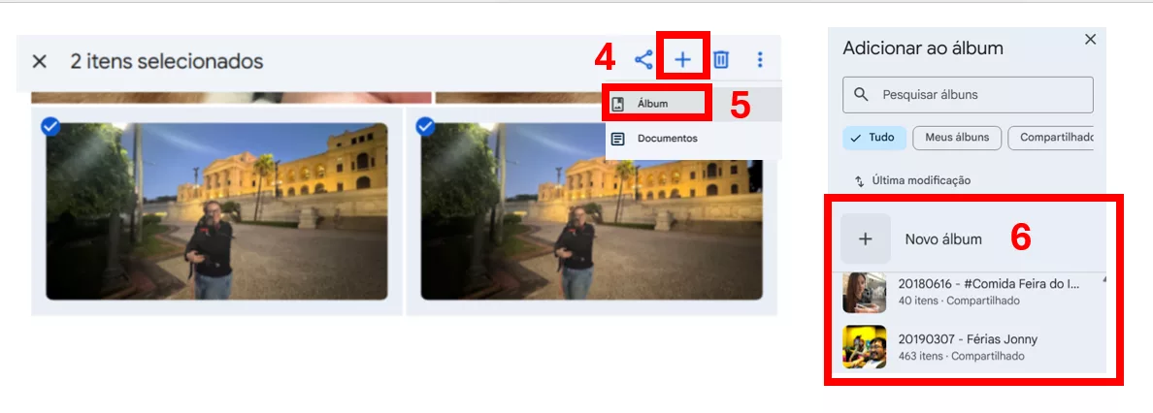Viewport: 1153px width, 413px height.
Task: Uncheck the first selected photo checkmark
Action: coord(50,126)
